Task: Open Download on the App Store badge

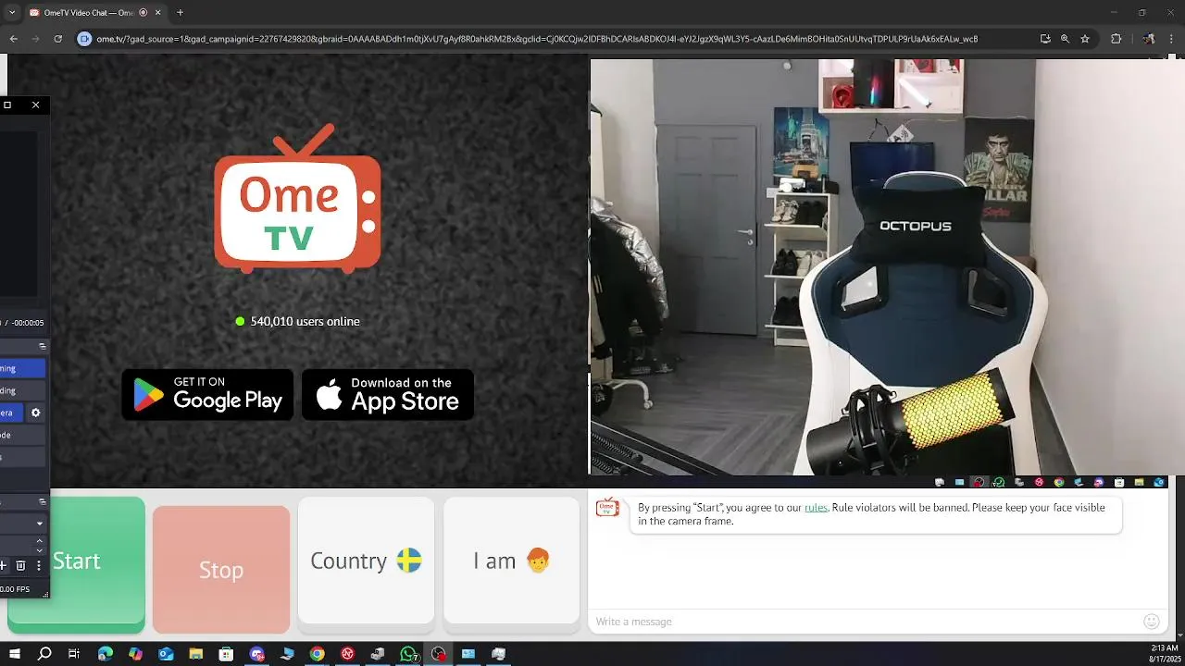Action: coord(388,394)
